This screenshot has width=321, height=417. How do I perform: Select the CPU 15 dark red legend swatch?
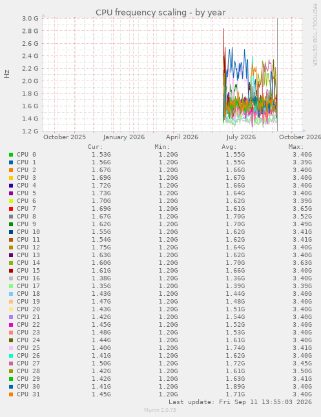click(x=11, y=271)
